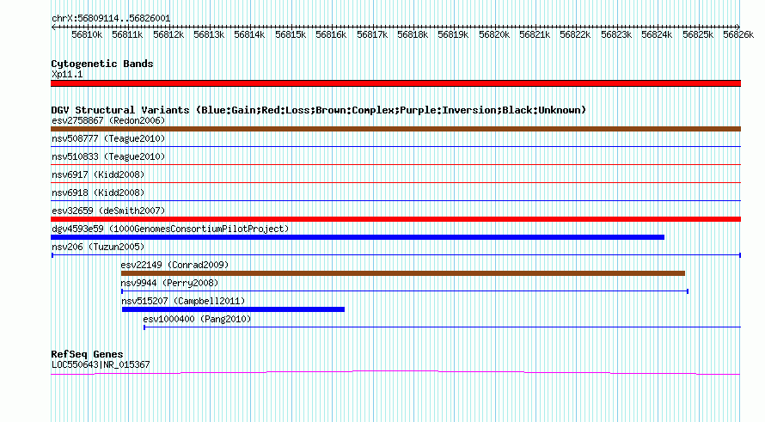Open variant nsv6917 (Kidd2008) label
This screenshot has height=422, width=765.
pos(98,174)
